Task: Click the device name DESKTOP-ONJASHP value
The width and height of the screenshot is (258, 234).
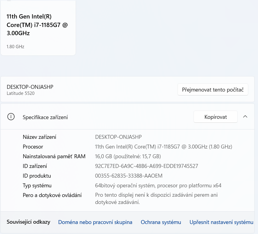Action: point(118,137)
